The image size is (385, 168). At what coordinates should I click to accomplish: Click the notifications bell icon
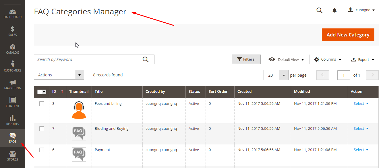334,10
